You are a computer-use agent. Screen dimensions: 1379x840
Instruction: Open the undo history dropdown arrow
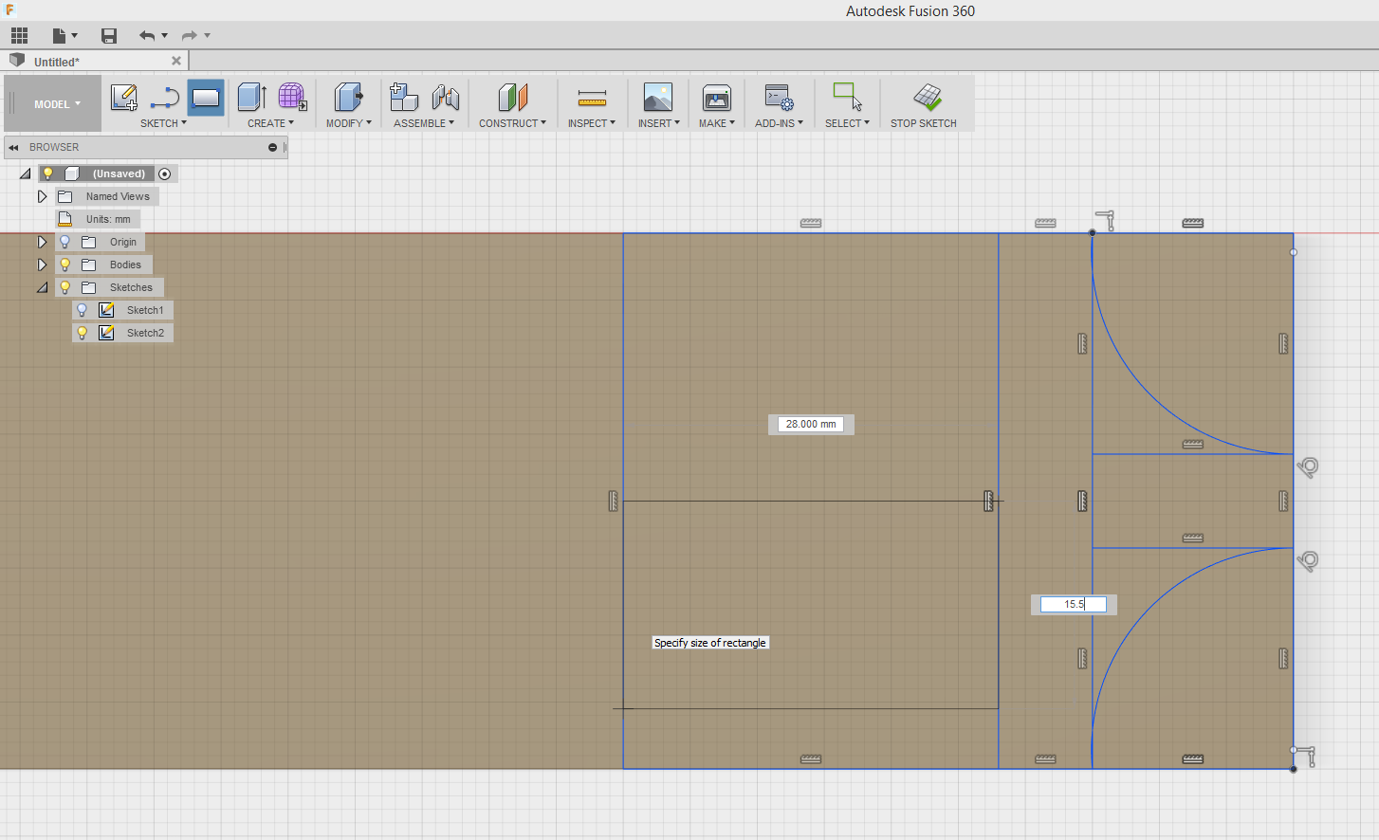165,36
